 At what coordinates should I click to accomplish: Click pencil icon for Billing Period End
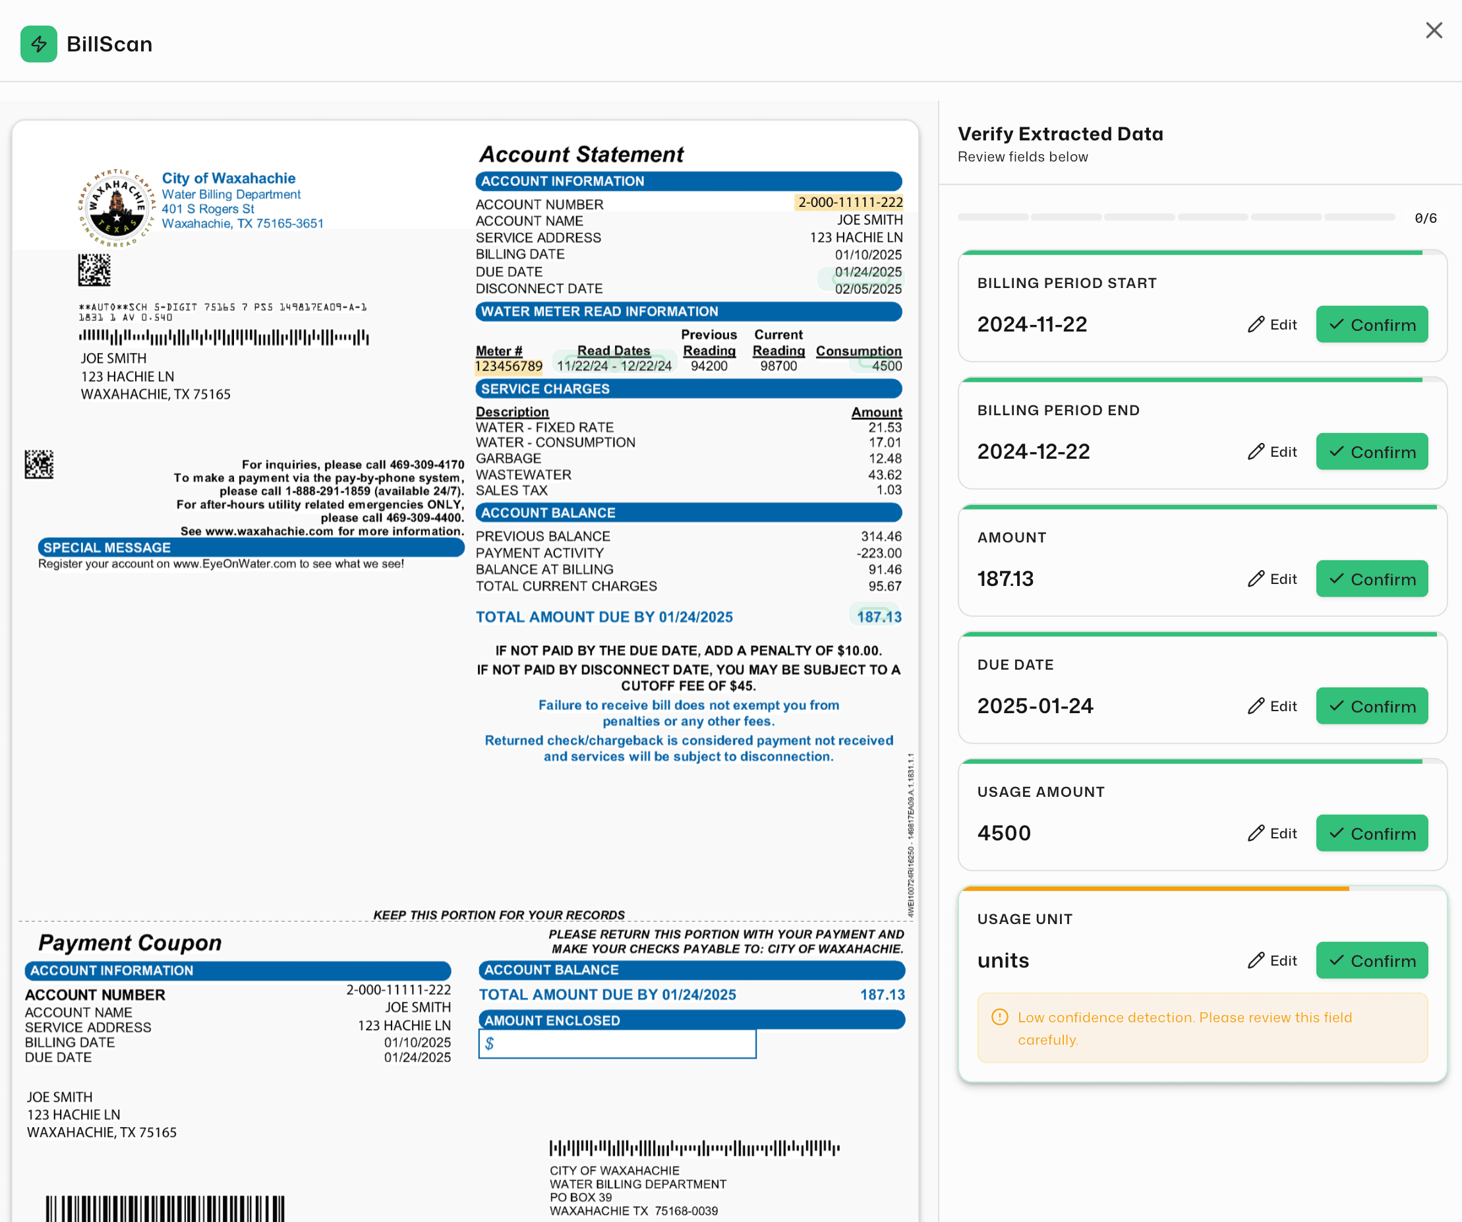click(1255, 452)
